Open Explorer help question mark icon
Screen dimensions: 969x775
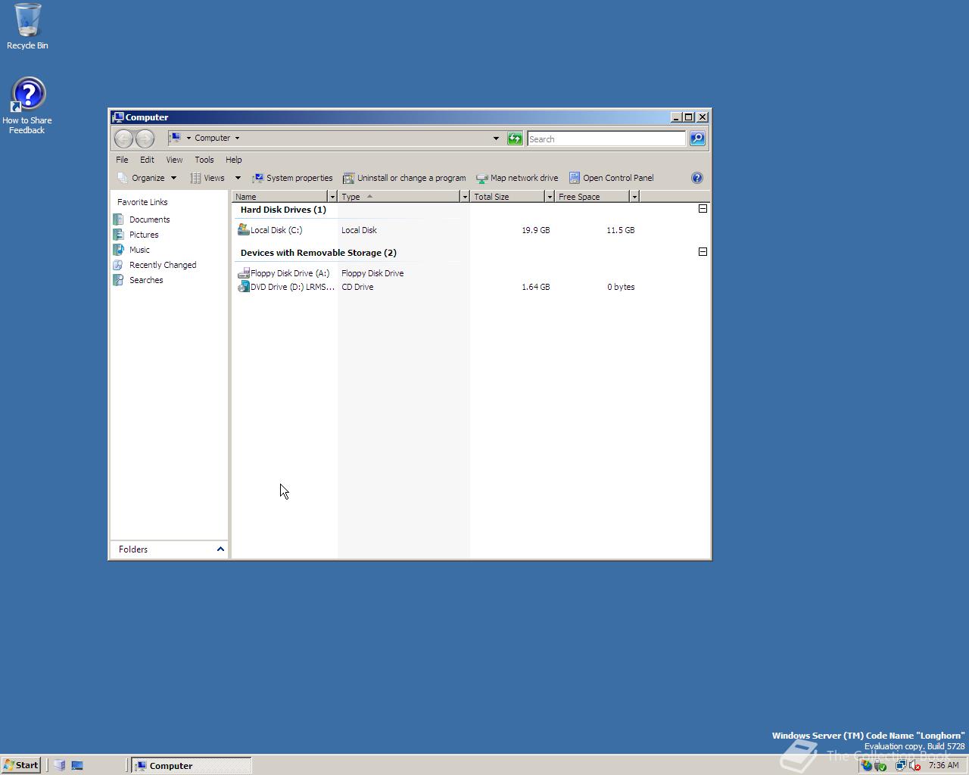point(697,178)
